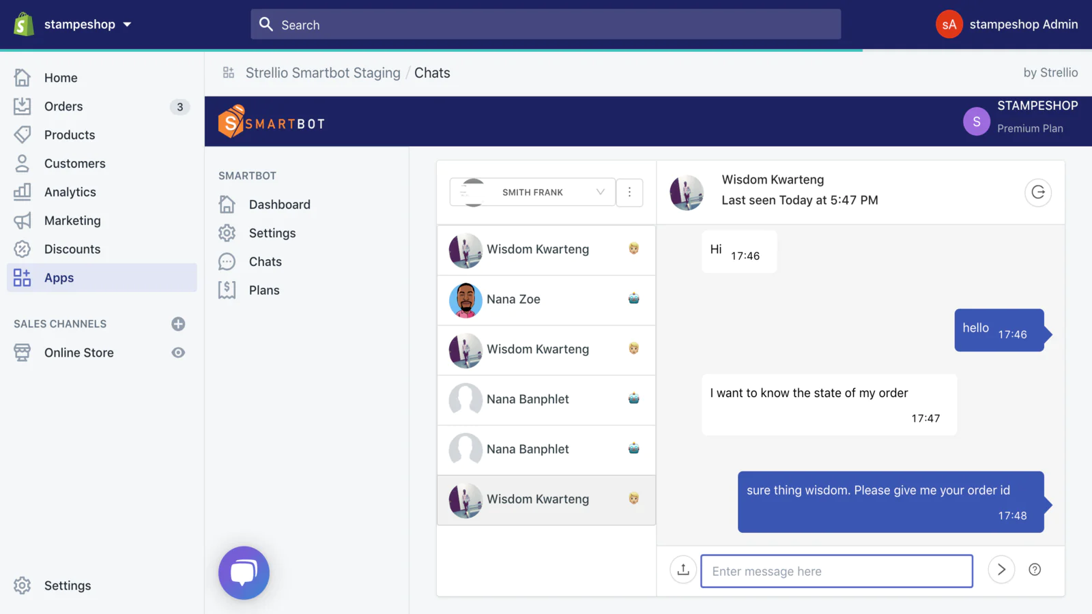The image size is (1092, 614).
Task: Click the refresh chat icon
Action: 1037,192
